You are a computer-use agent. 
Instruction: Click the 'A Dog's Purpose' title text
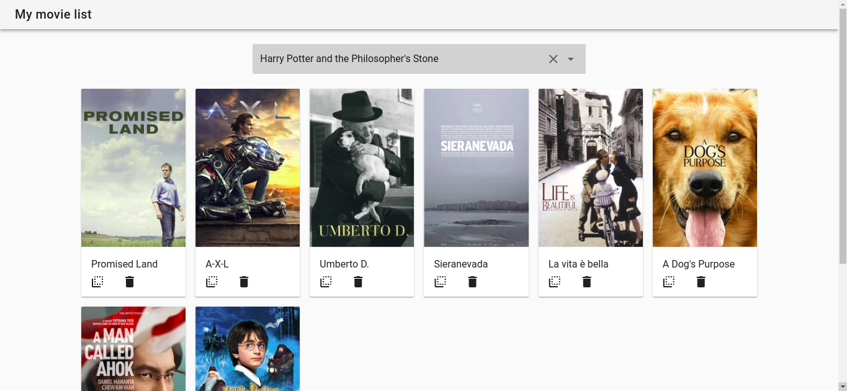tap(699, 264)
